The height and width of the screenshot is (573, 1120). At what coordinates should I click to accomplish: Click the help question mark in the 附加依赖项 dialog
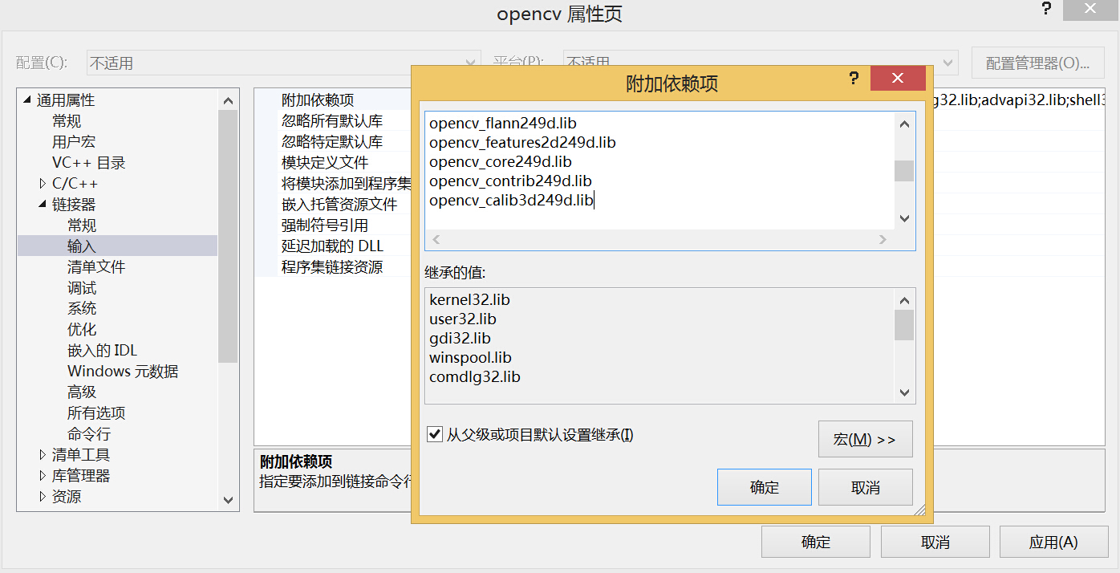[853, 79]
